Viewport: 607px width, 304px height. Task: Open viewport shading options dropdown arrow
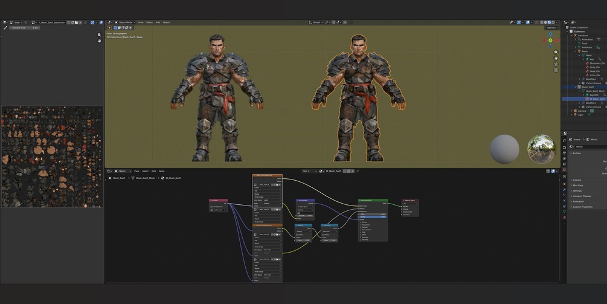pyautogui.click(x=557, y=22)
